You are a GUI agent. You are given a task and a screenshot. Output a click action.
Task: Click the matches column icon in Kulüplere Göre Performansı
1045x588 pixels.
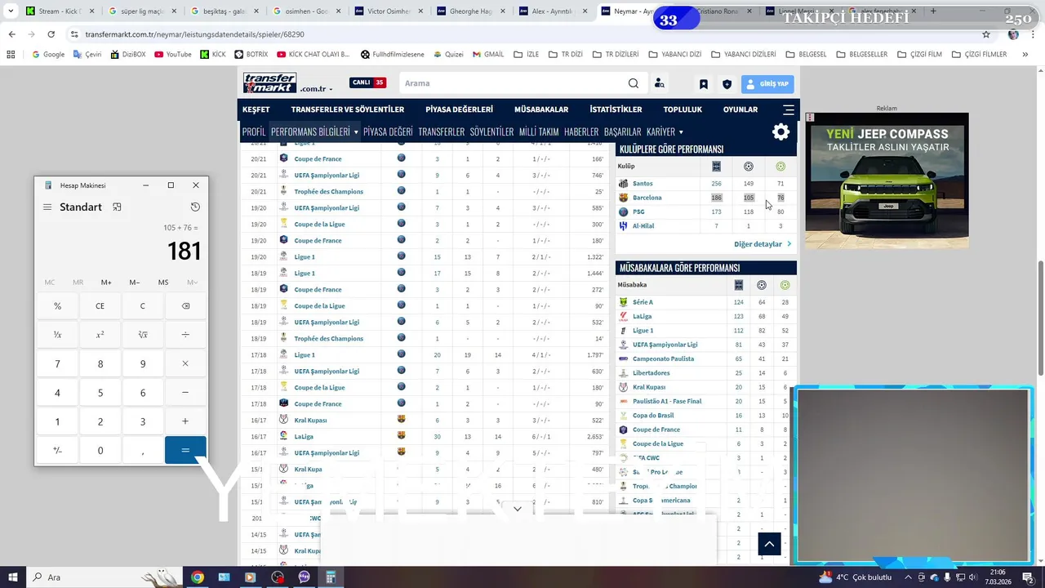716,167
